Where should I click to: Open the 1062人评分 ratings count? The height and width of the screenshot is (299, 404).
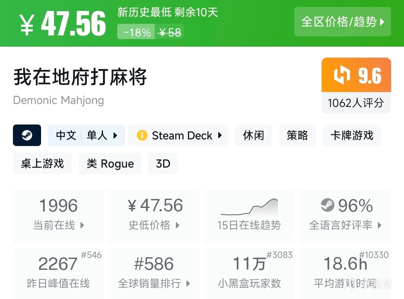356,103
